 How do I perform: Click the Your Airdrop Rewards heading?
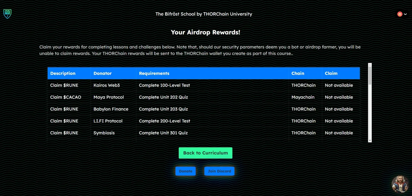[205, 32]
